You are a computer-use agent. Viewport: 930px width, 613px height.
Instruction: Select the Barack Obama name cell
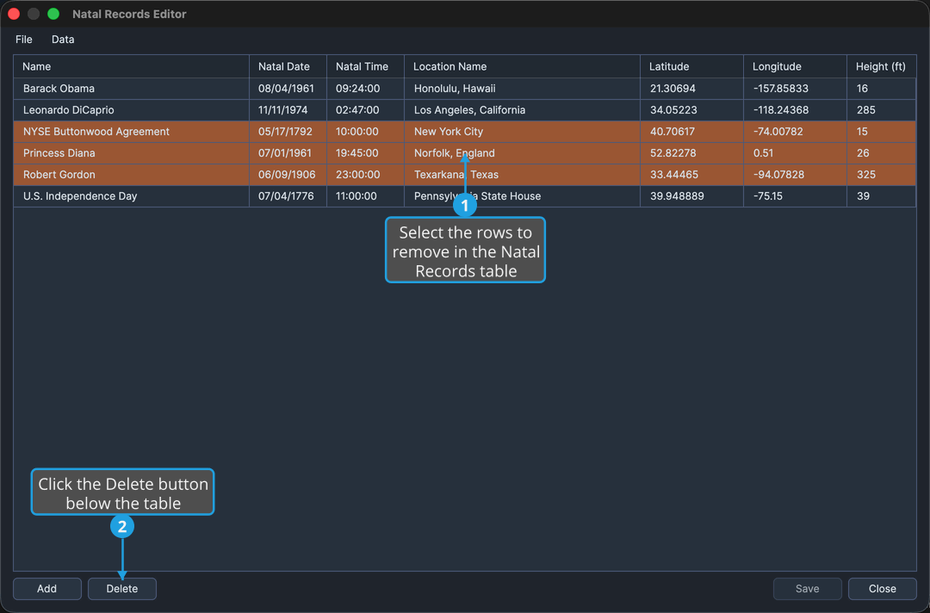(x=131, y=89)
